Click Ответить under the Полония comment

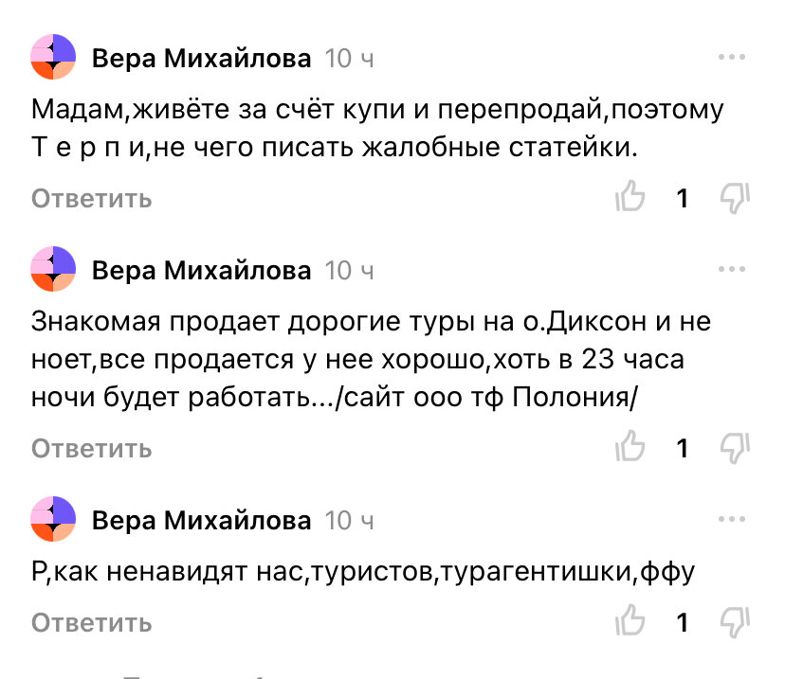tap(91, 448)
